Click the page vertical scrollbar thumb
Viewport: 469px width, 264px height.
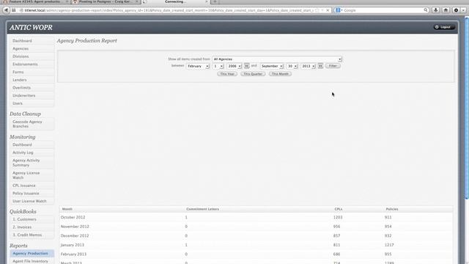click(x=466, y=108)
